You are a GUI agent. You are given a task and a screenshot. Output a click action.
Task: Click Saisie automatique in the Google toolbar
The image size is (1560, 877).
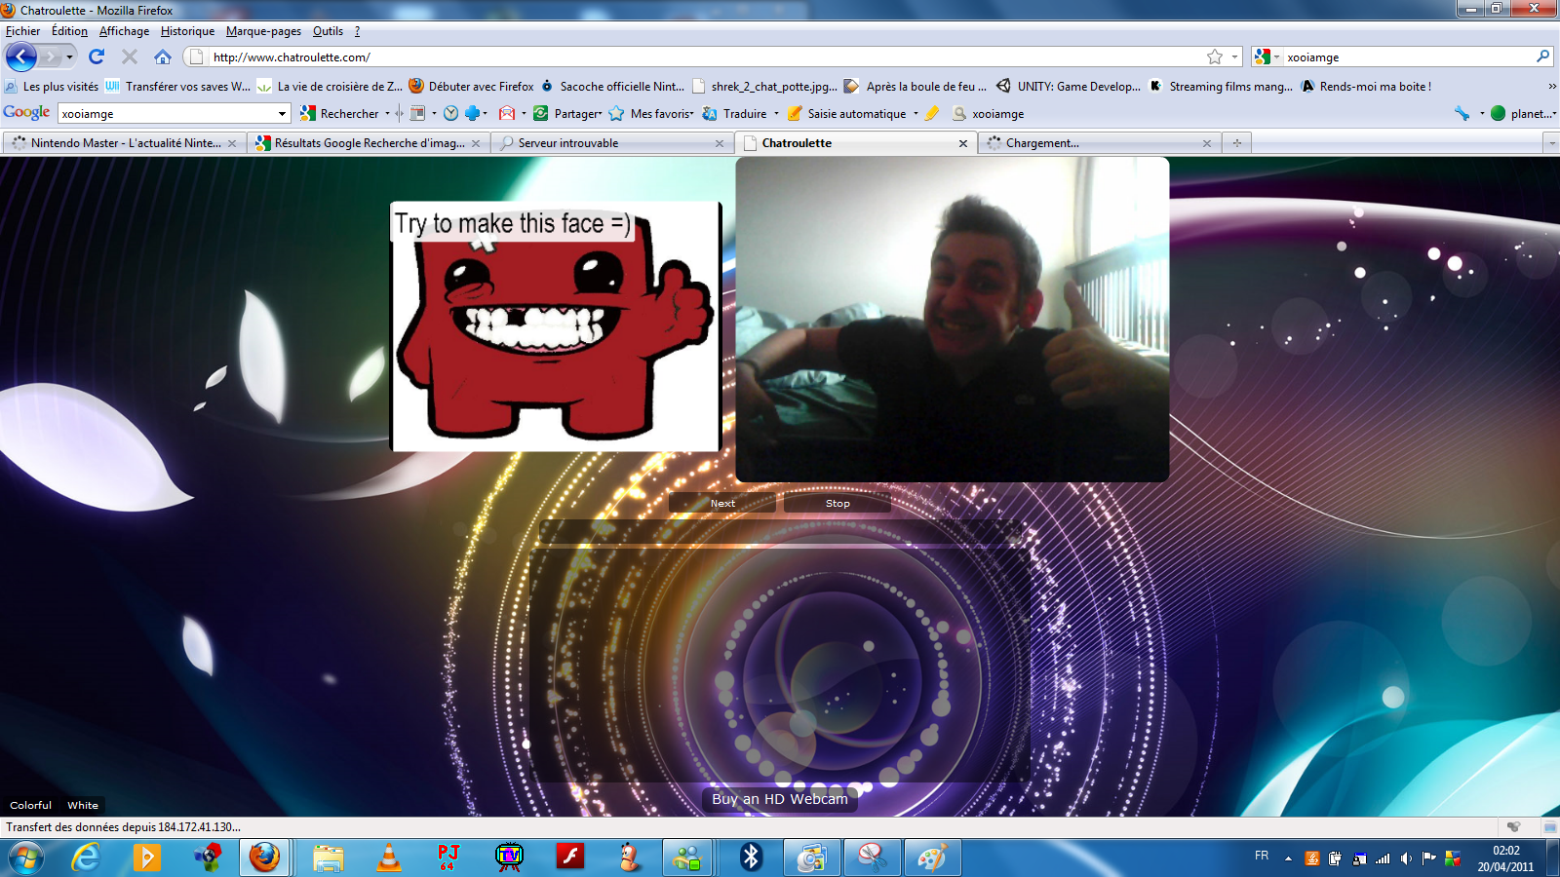[x=847, y=113]
